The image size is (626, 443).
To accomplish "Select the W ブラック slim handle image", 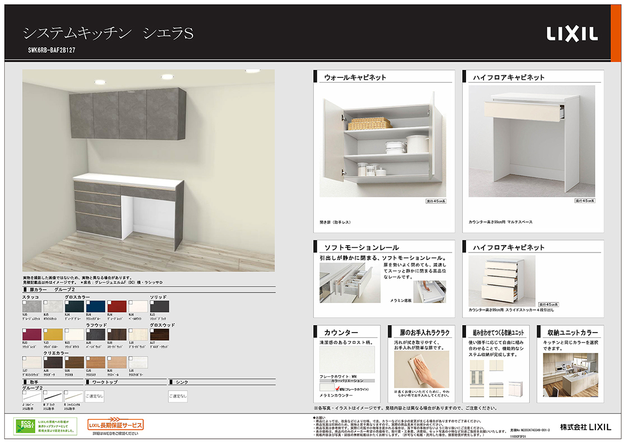I will (53, 396).
